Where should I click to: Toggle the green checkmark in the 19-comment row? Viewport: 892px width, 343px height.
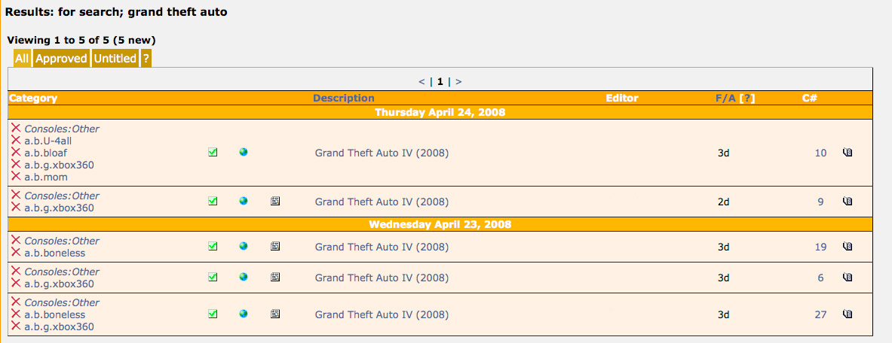pos(213,247)
